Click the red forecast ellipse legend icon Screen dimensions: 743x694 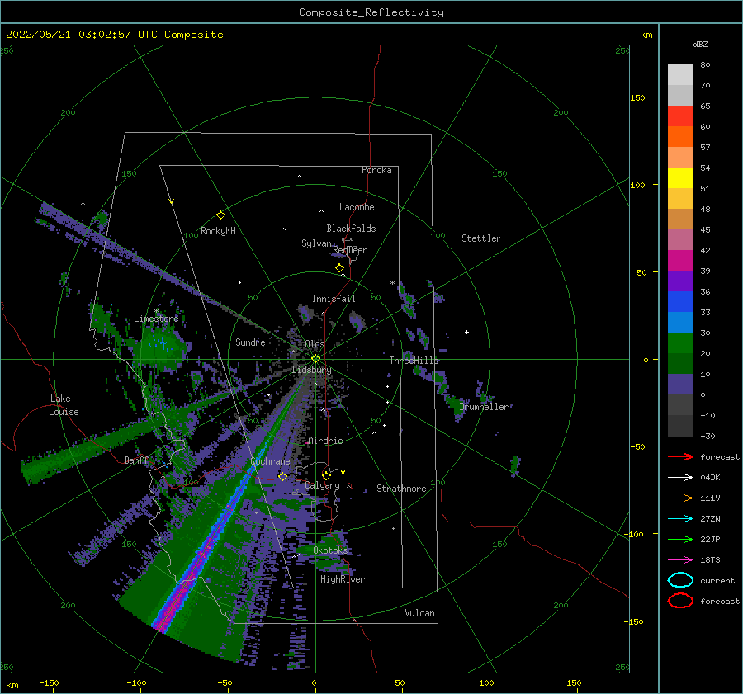pyautogui.click(x=680, y=601)
